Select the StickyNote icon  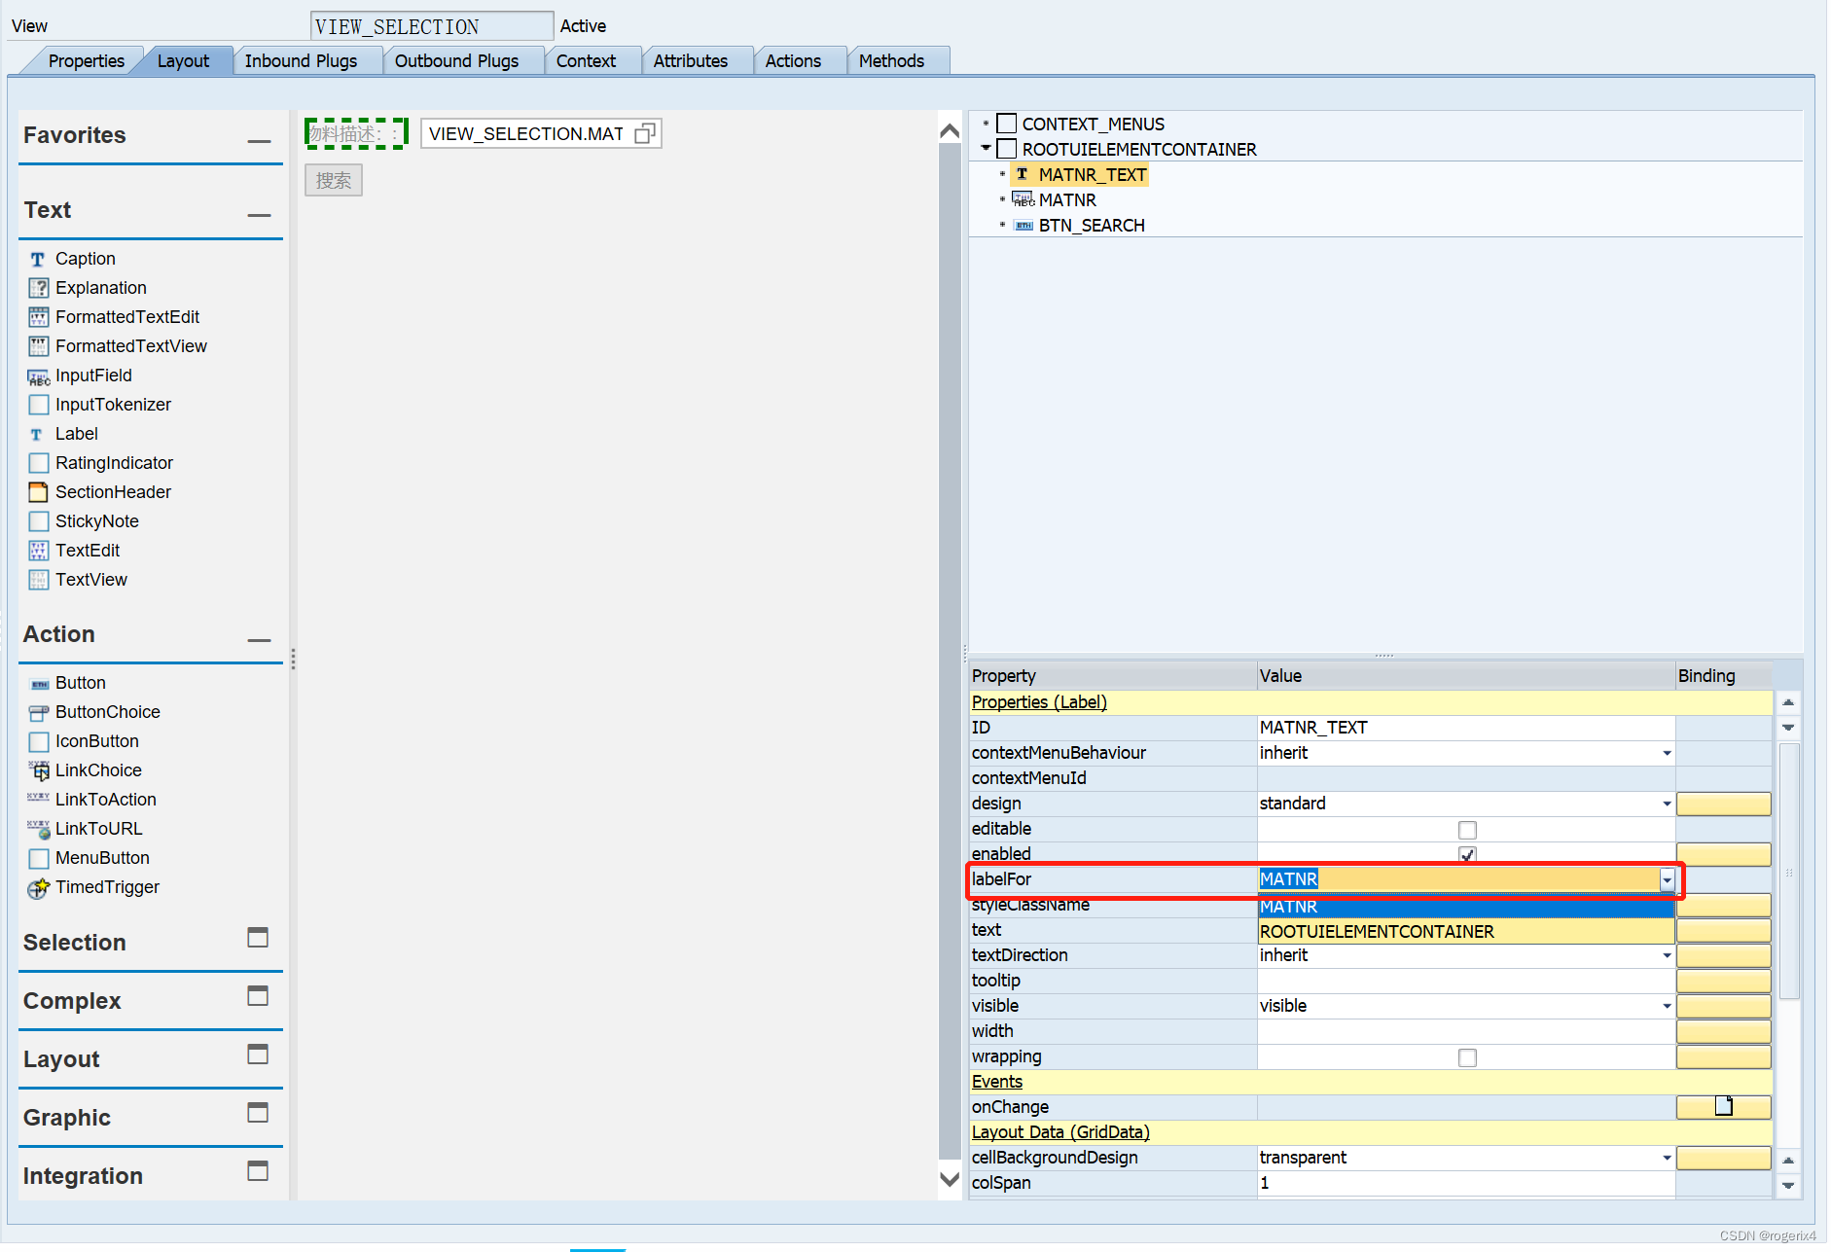point(38,521)
